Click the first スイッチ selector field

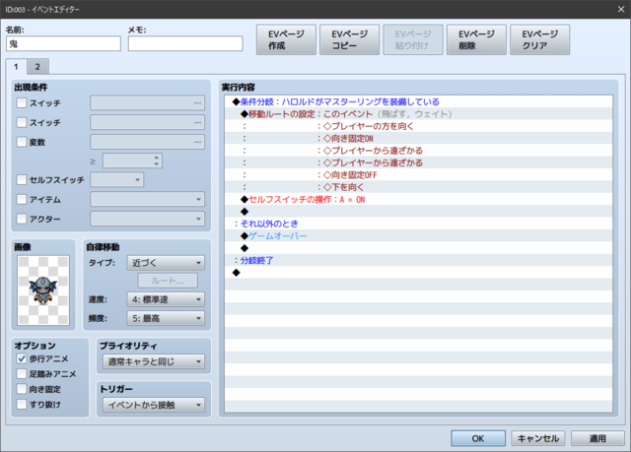point(147,102)
